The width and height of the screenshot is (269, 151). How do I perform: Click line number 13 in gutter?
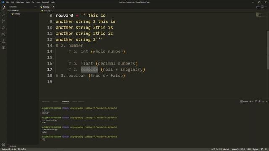pyautogui.click(x=50, y=46)
